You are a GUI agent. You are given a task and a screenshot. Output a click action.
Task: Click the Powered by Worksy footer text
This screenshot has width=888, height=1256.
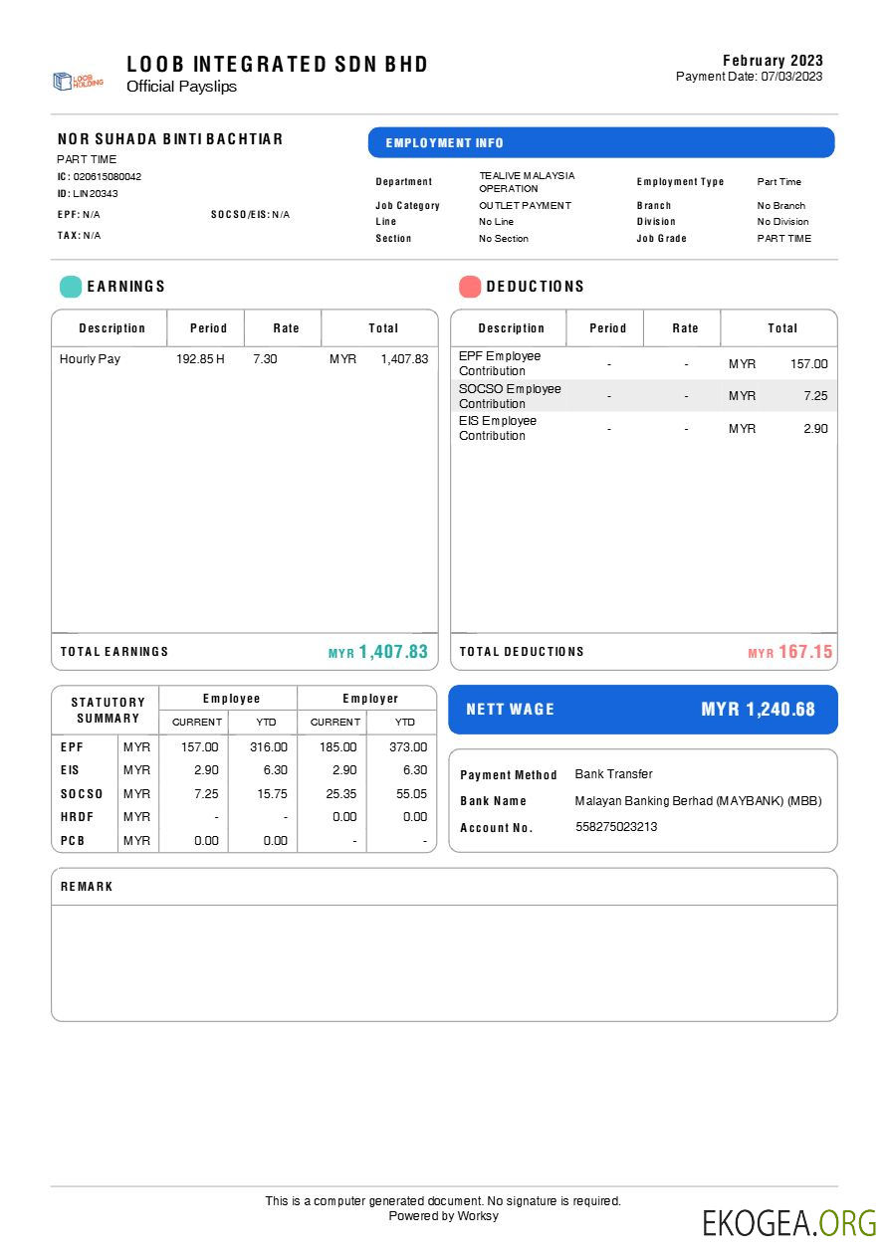tap(444, 1216)
